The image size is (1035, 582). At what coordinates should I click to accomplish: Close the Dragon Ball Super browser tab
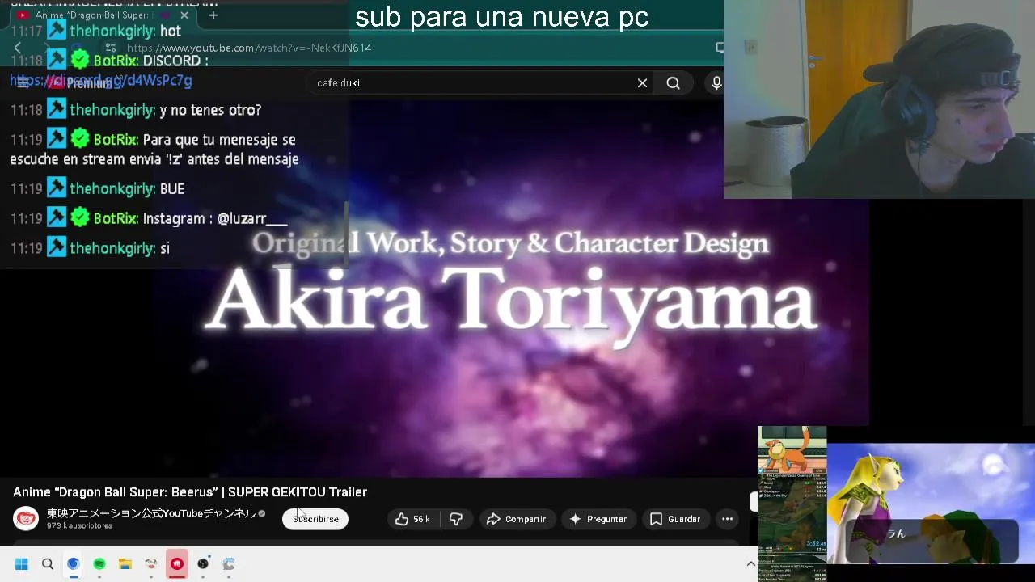[184, 15]
